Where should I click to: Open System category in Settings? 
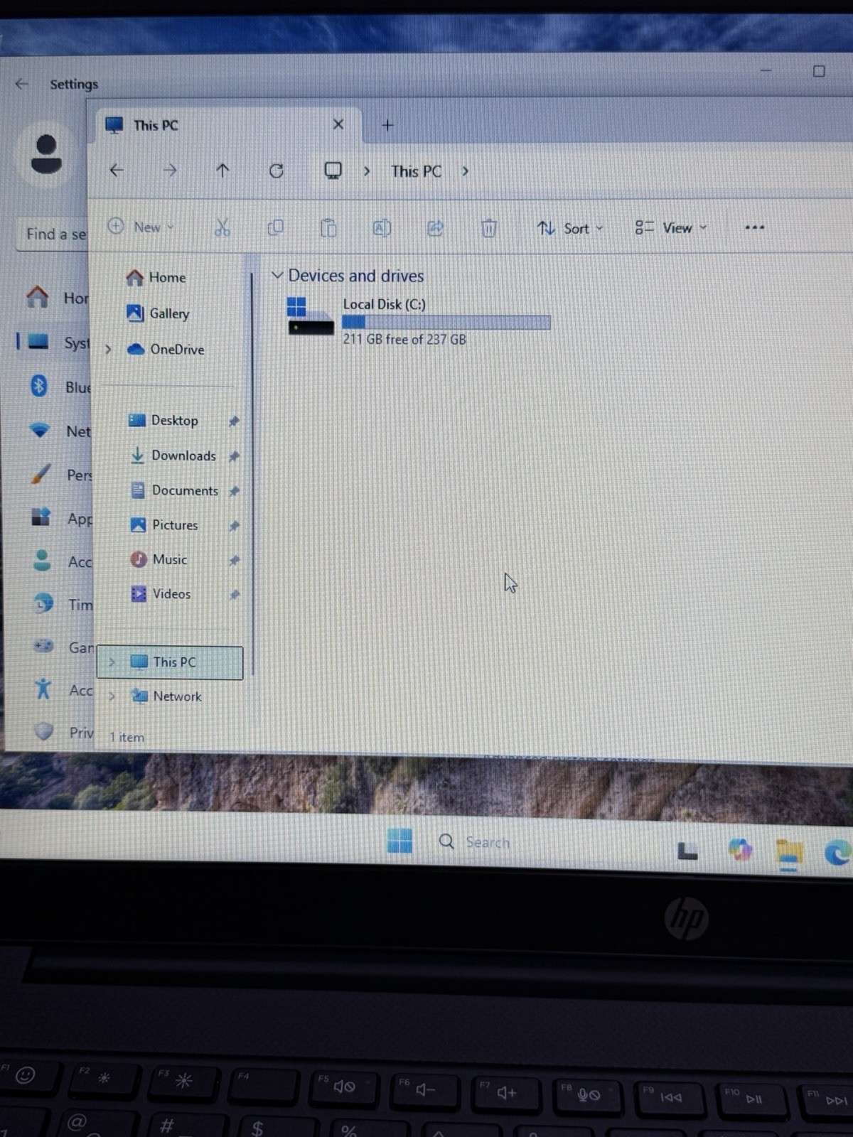[54, 343]
